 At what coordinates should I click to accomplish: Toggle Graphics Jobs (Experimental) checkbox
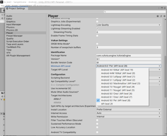point(97,21)
